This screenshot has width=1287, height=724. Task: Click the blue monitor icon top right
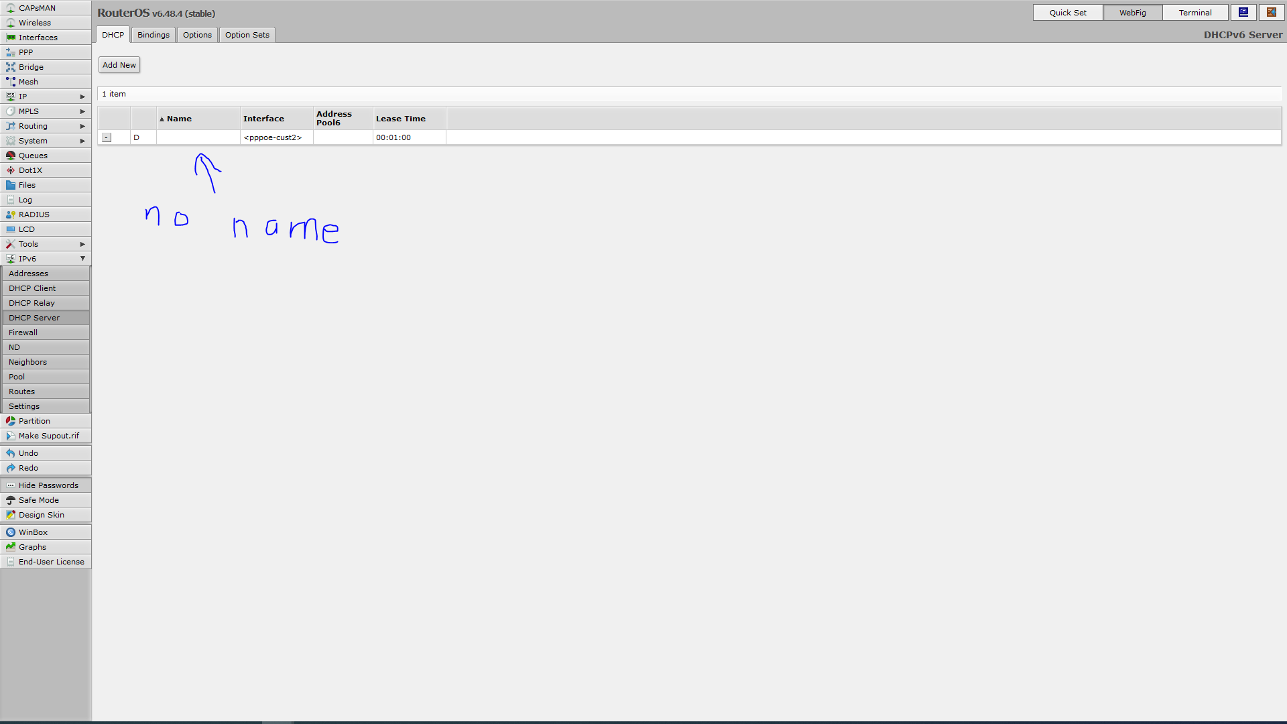click(x=1243, y=12)
